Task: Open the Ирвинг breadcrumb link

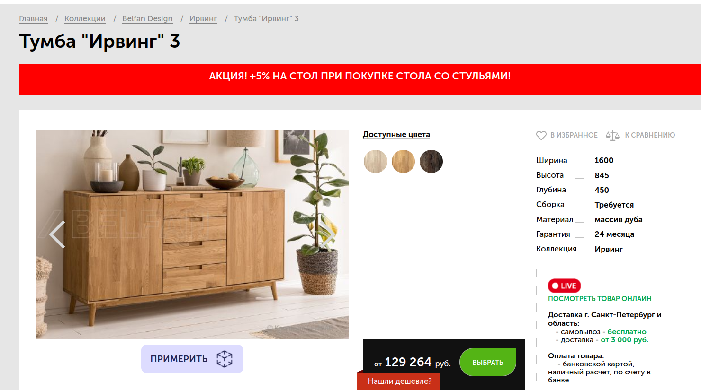Action: 203,18
